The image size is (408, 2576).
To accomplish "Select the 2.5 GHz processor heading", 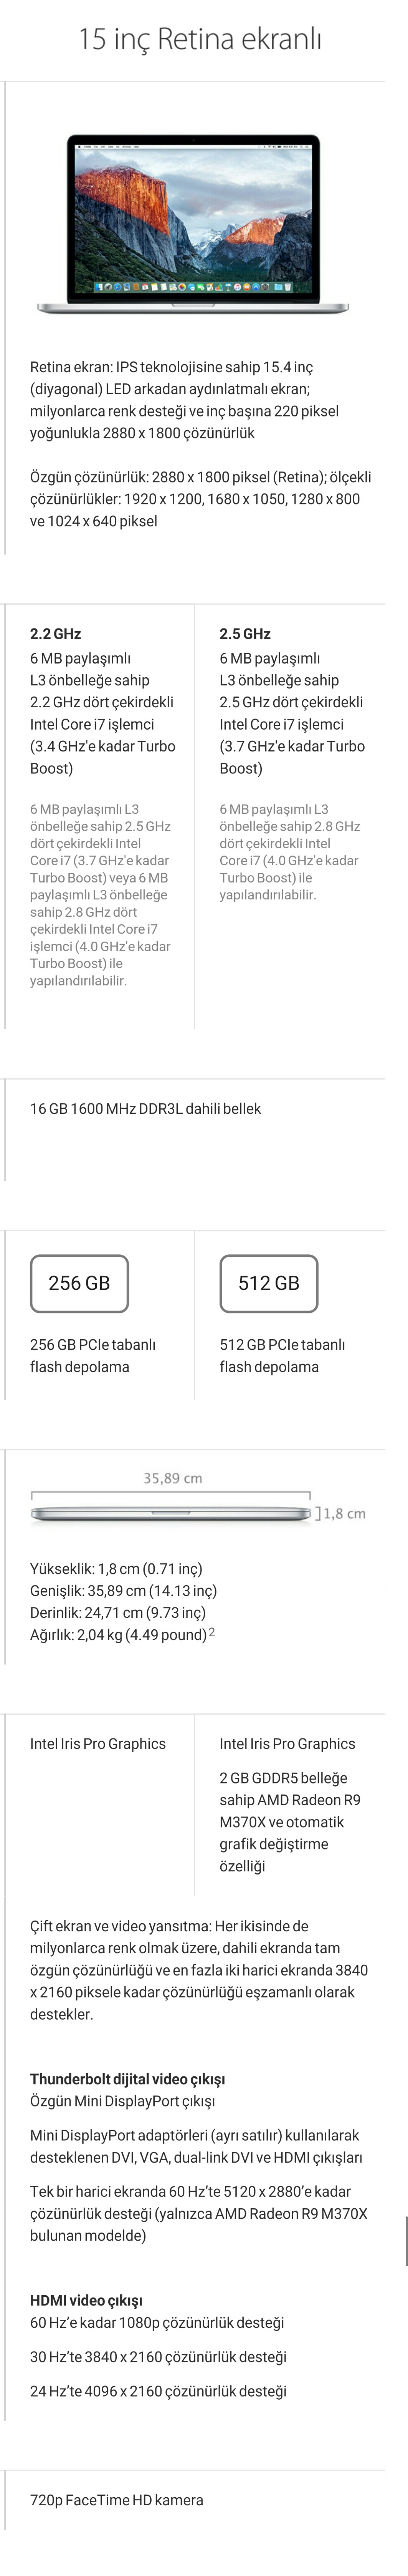I will (245, 634).
